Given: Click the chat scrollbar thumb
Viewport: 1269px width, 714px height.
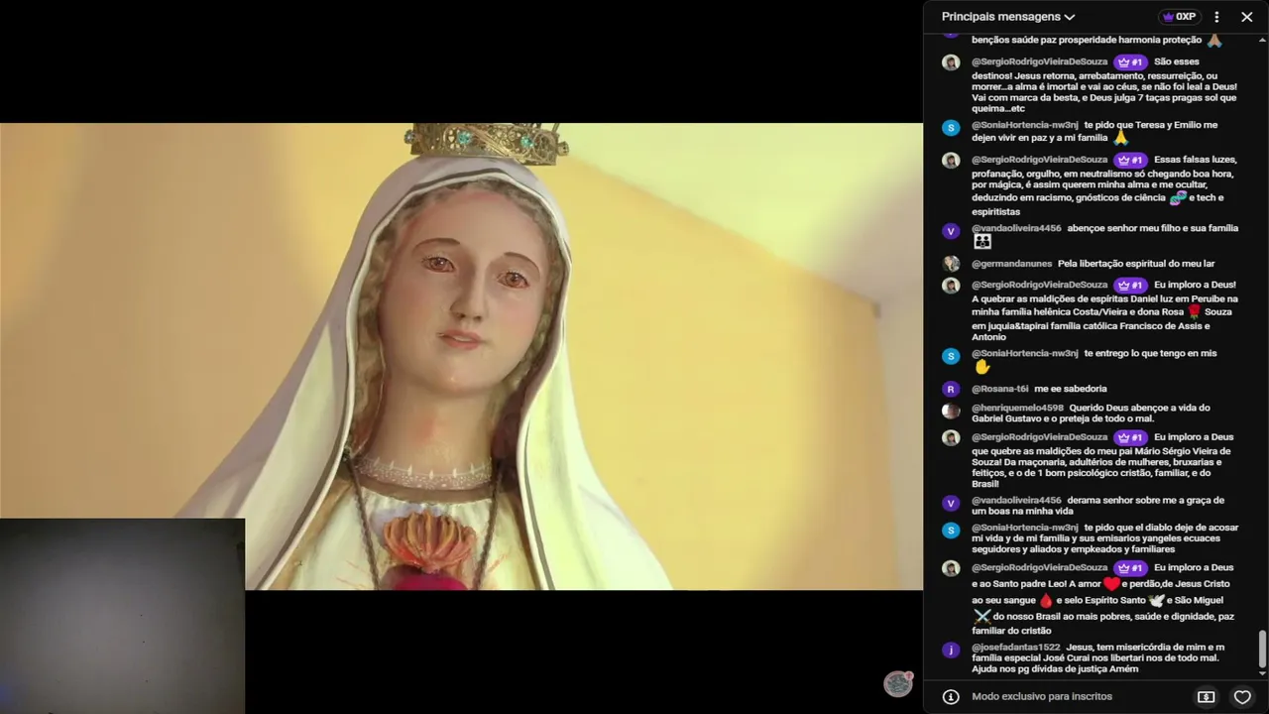Looking at the screenshot, I should (1262, 650).
